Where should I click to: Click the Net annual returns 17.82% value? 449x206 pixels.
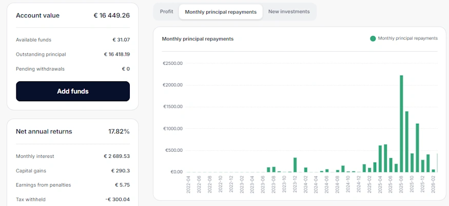pos(119,132)
